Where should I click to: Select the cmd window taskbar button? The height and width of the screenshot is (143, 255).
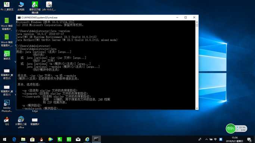(x=96, y=139)
